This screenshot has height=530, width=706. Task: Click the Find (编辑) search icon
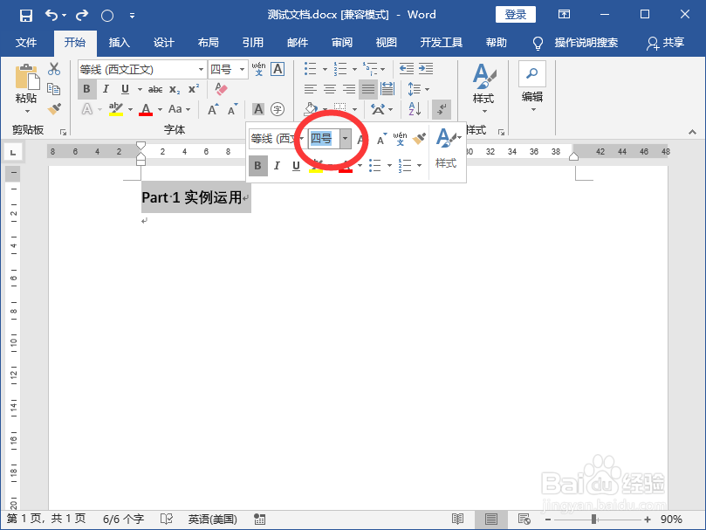(532, 73)
